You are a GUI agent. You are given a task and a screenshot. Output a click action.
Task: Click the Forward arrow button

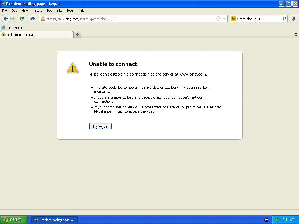(13, 19)
